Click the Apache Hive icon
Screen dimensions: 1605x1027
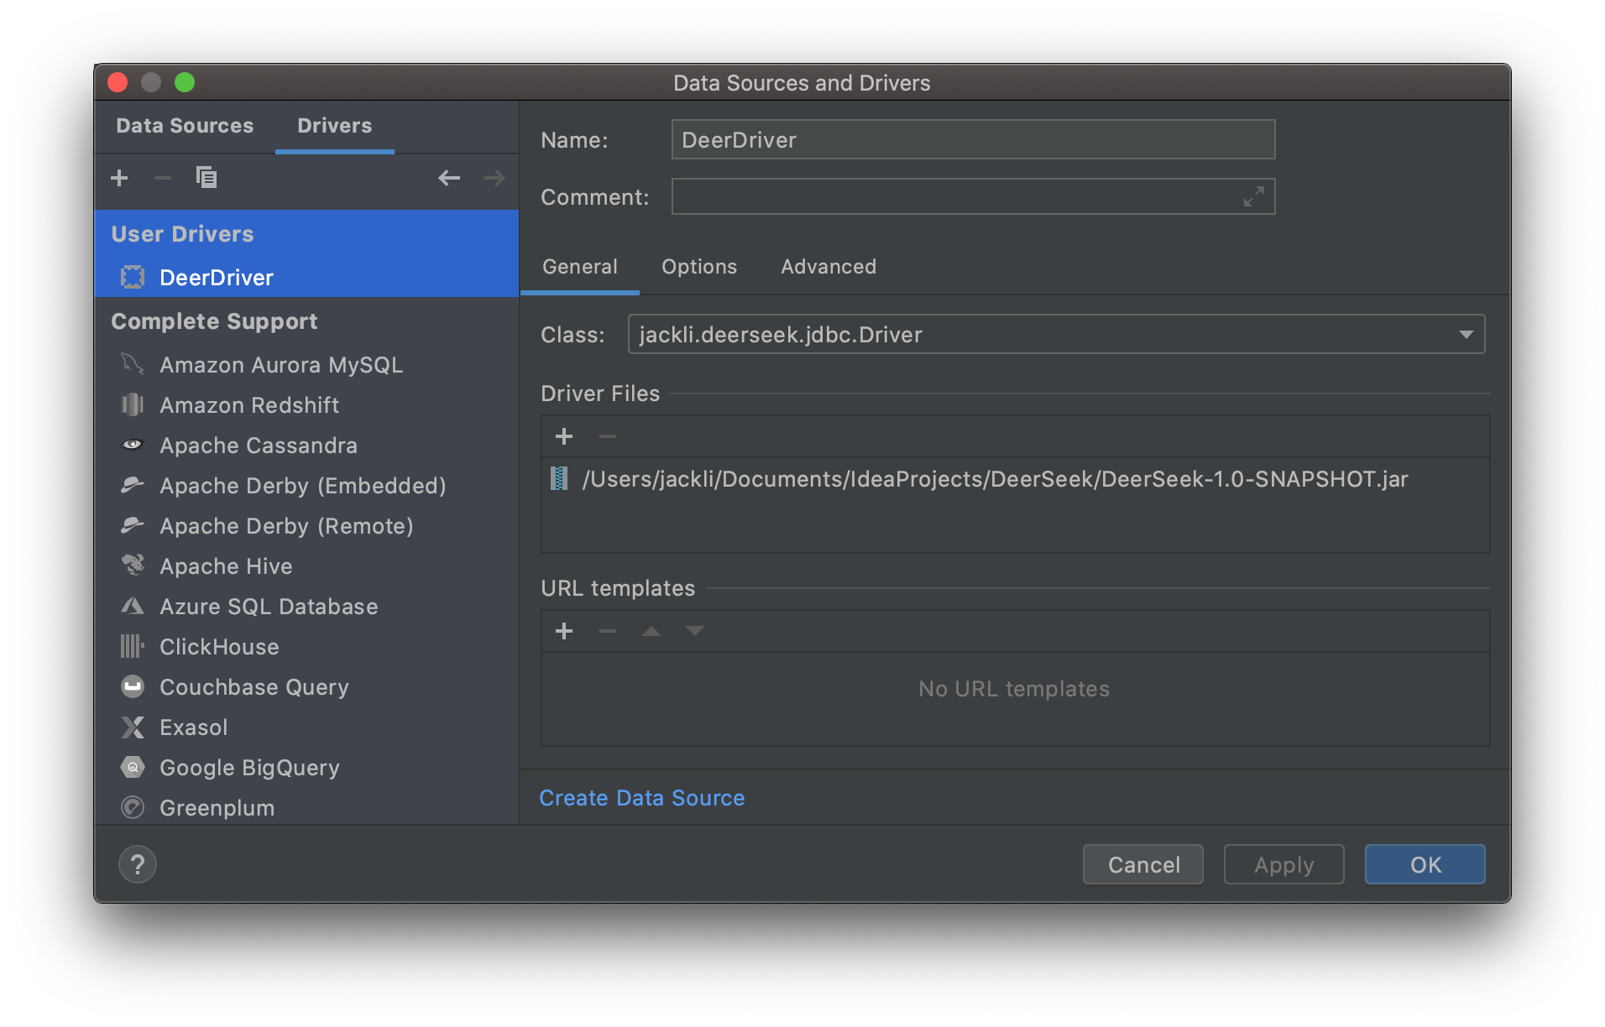point(133,566)
